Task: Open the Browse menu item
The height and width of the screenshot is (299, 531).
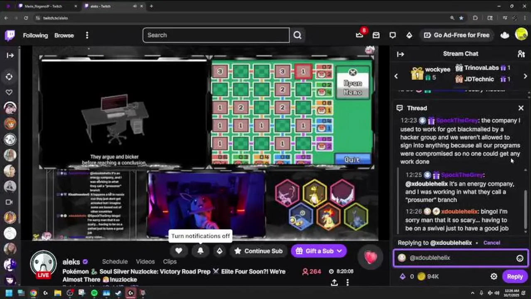Action: (x=64, y=35)
